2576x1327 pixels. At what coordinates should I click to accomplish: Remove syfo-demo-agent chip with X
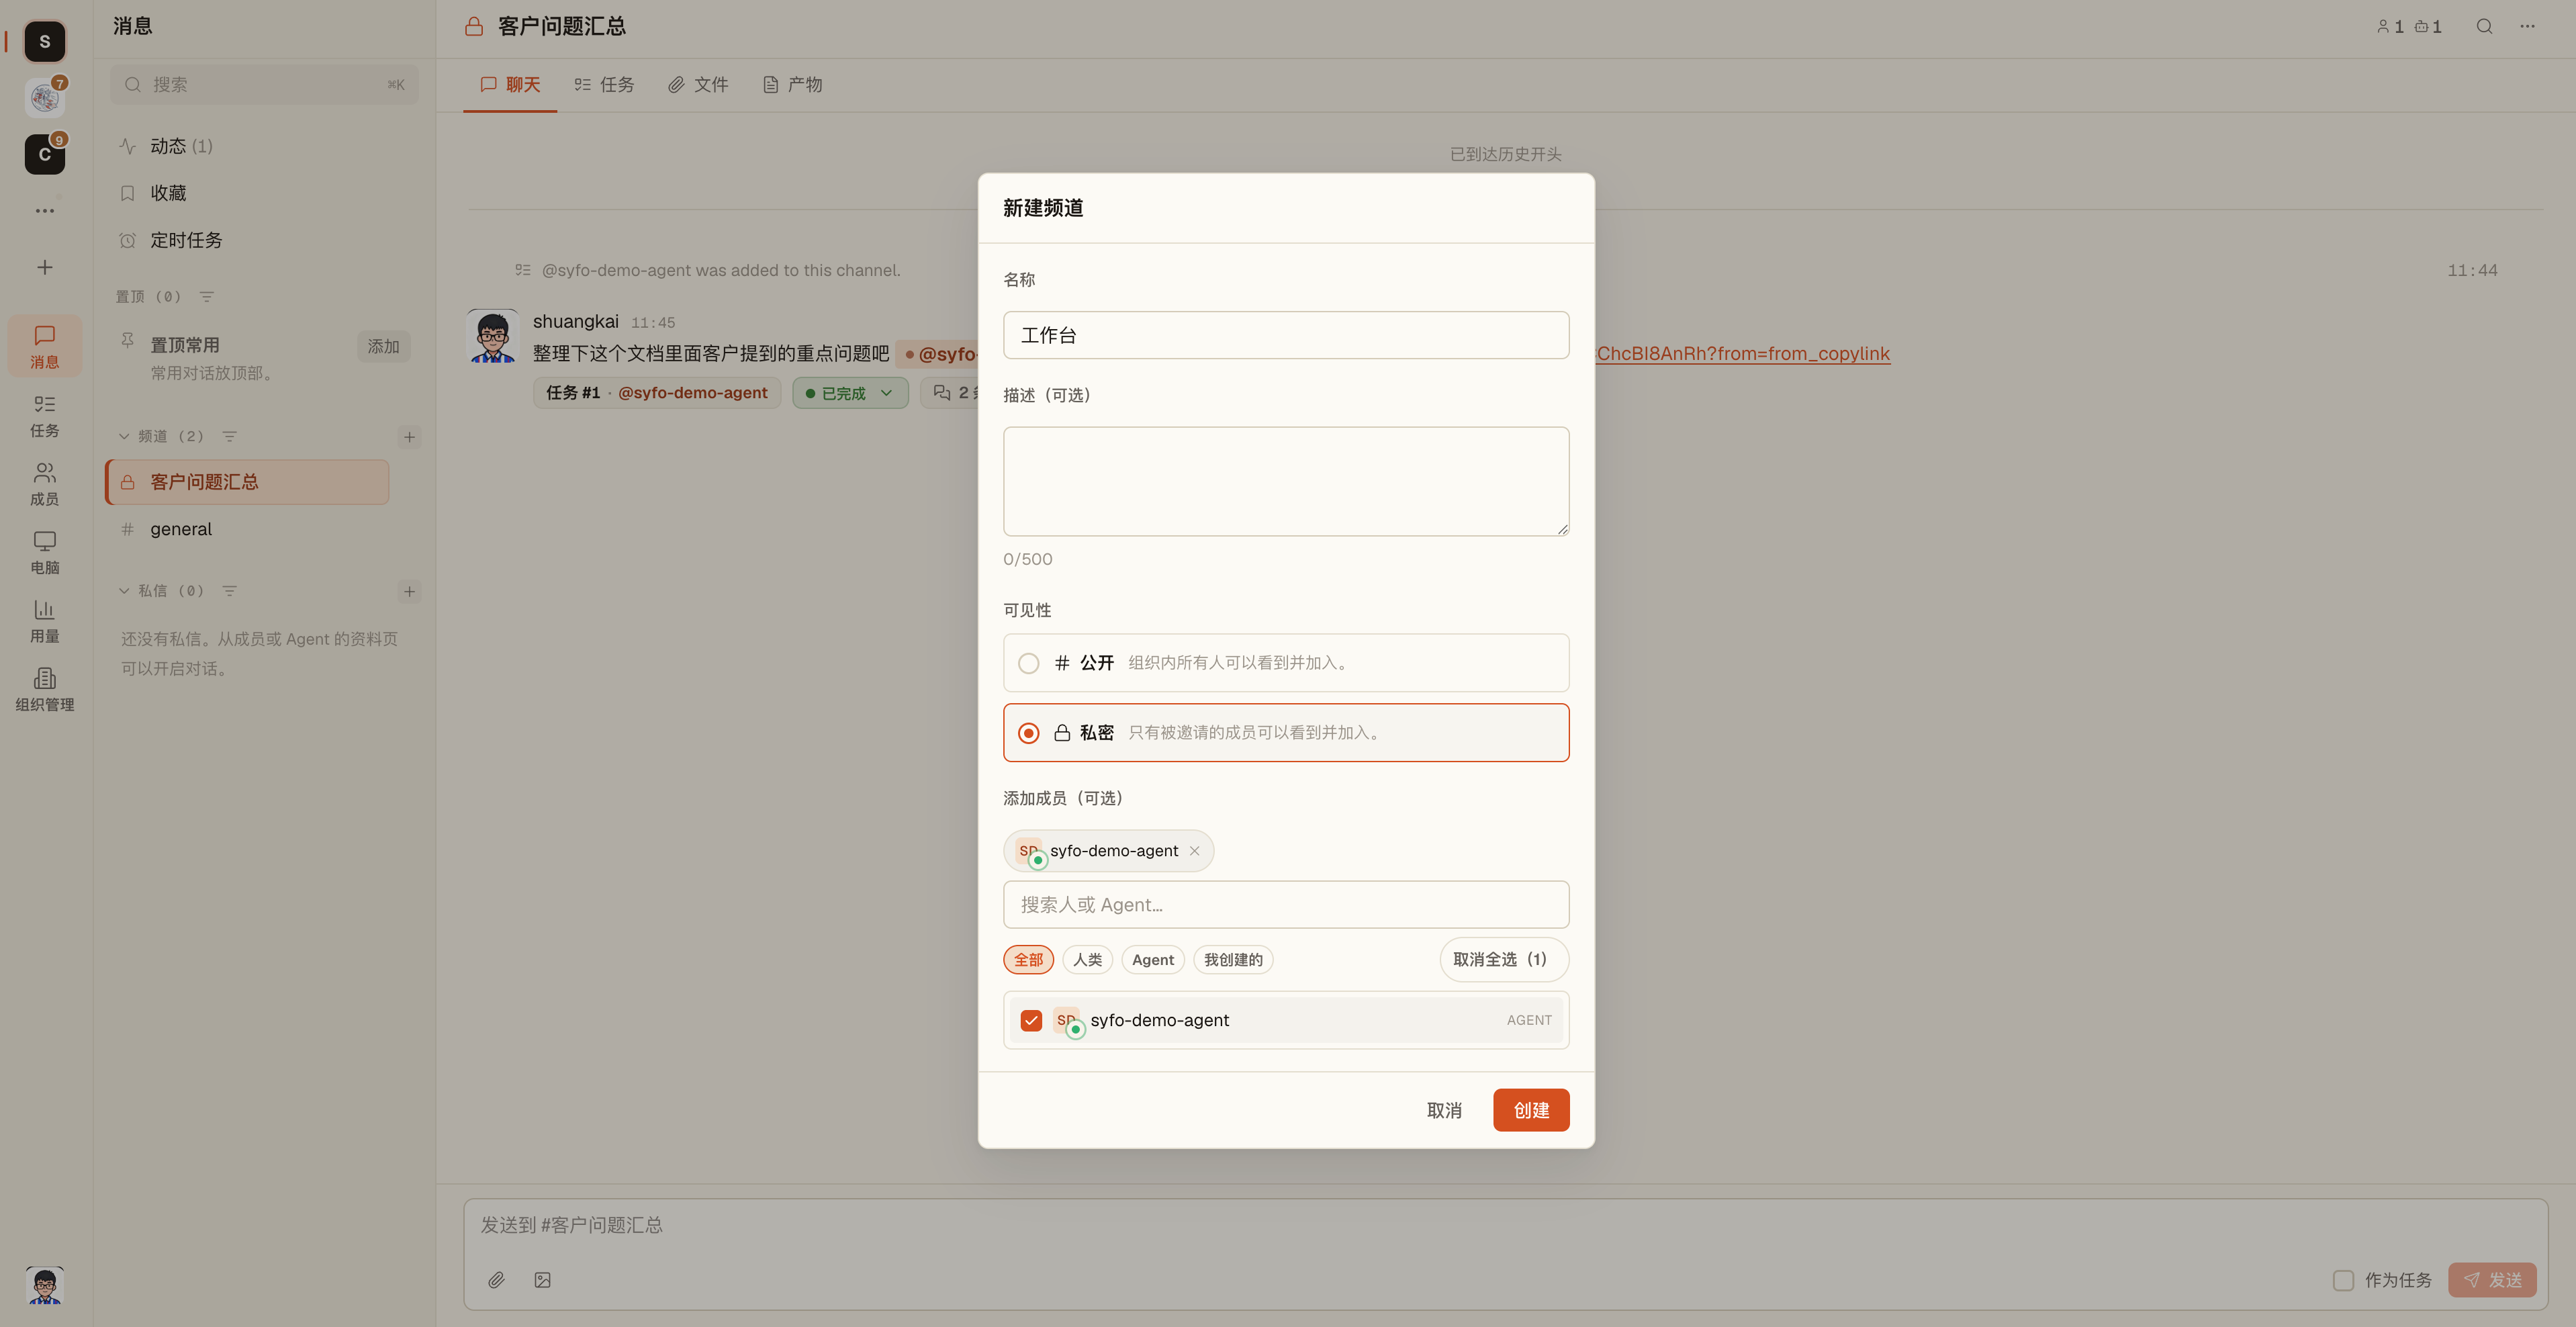1194,851
